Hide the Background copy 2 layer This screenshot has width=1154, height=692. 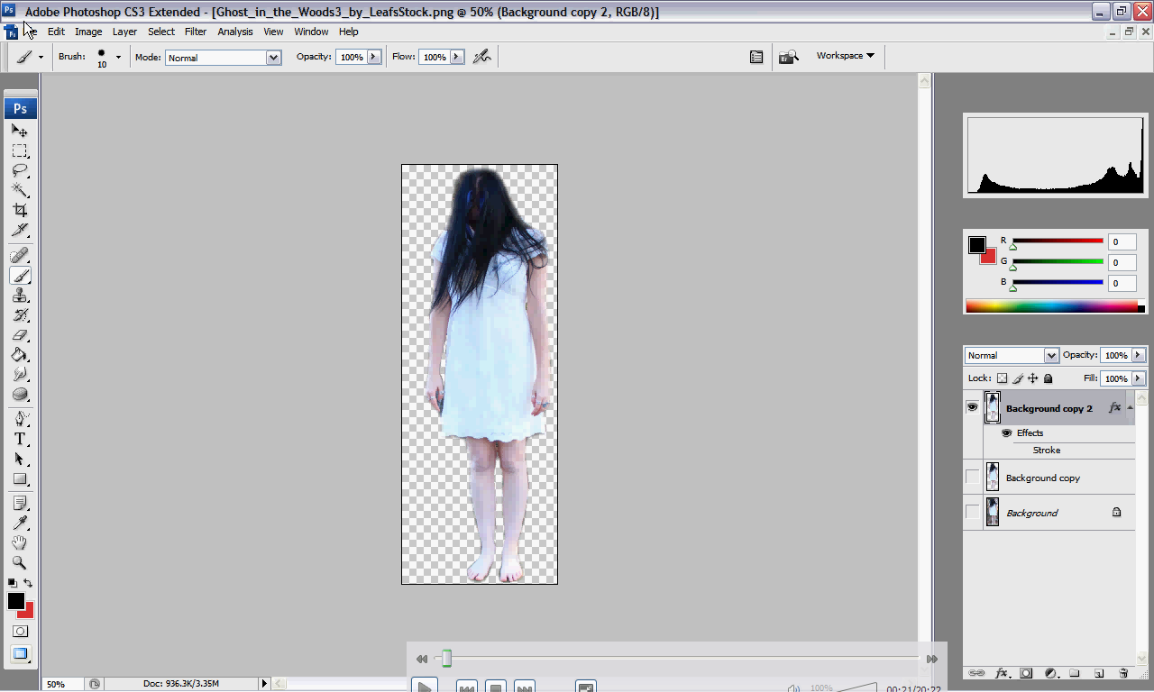point(972,408)
